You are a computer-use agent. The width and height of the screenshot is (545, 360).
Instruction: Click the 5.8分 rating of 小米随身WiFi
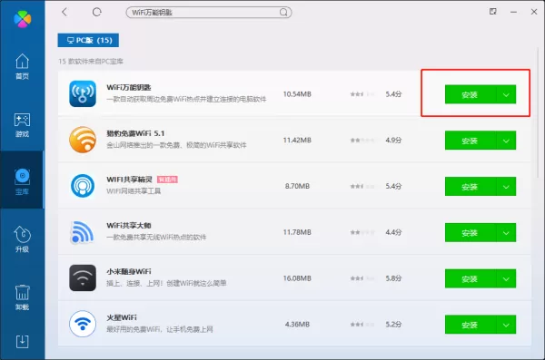[x=393, y=278]
